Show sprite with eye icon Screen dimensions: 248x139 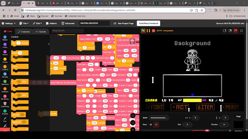click(x=151, y=124)
